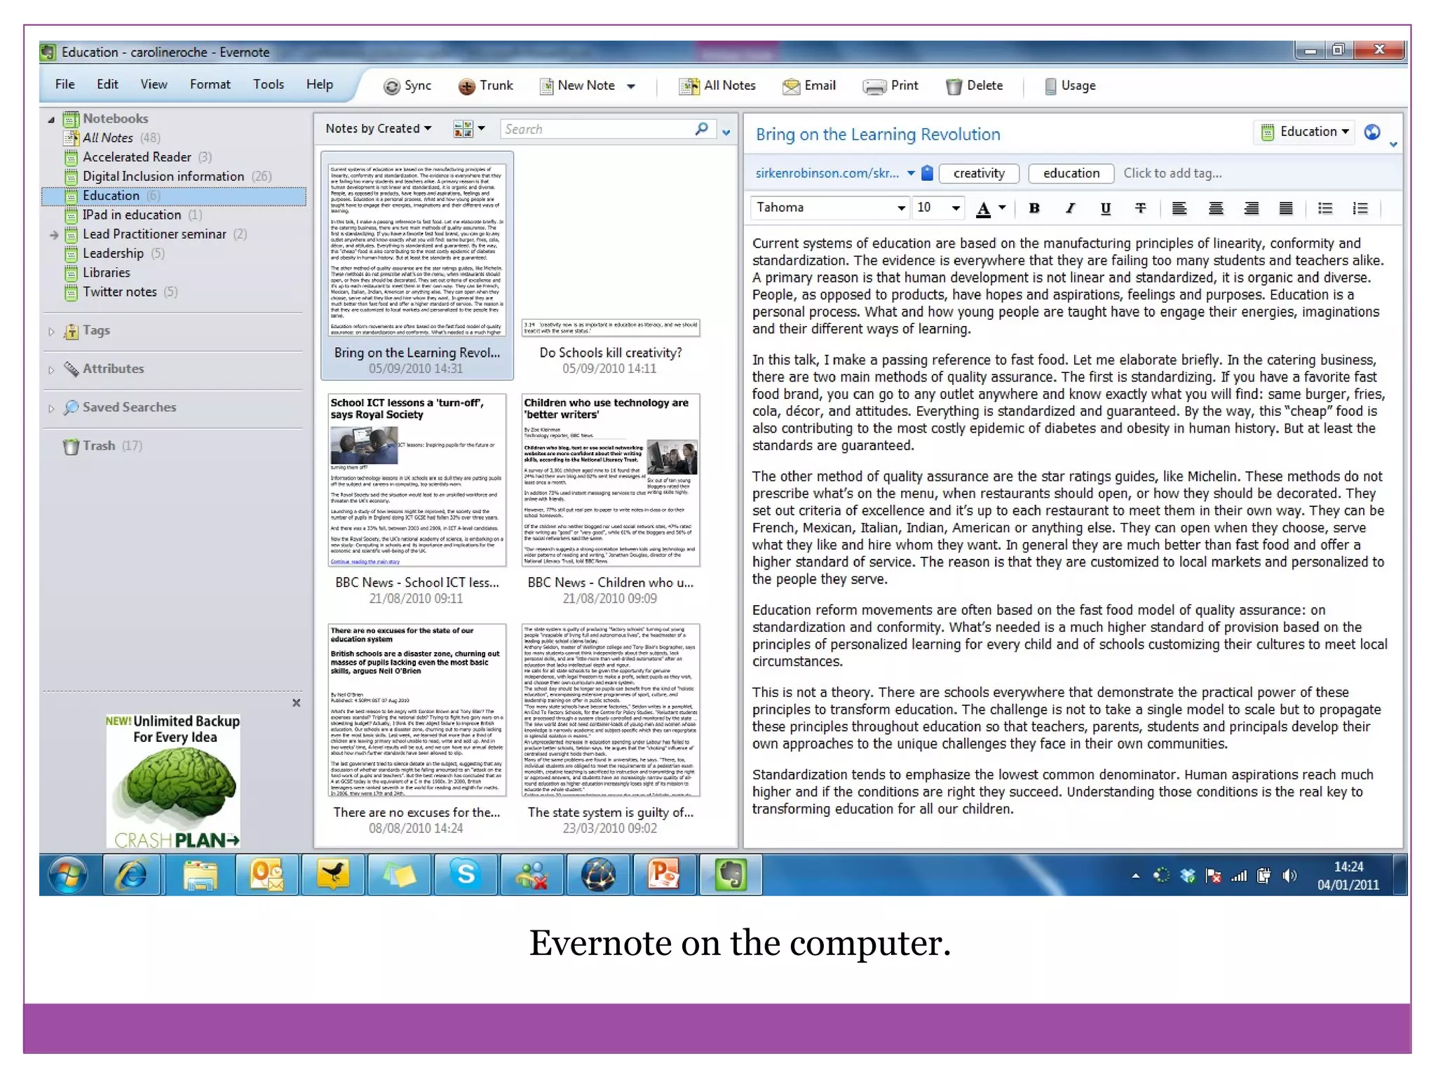Open the View menu
The width and height of the screenshot is (1436, 1077).
(x=154, y=84)
